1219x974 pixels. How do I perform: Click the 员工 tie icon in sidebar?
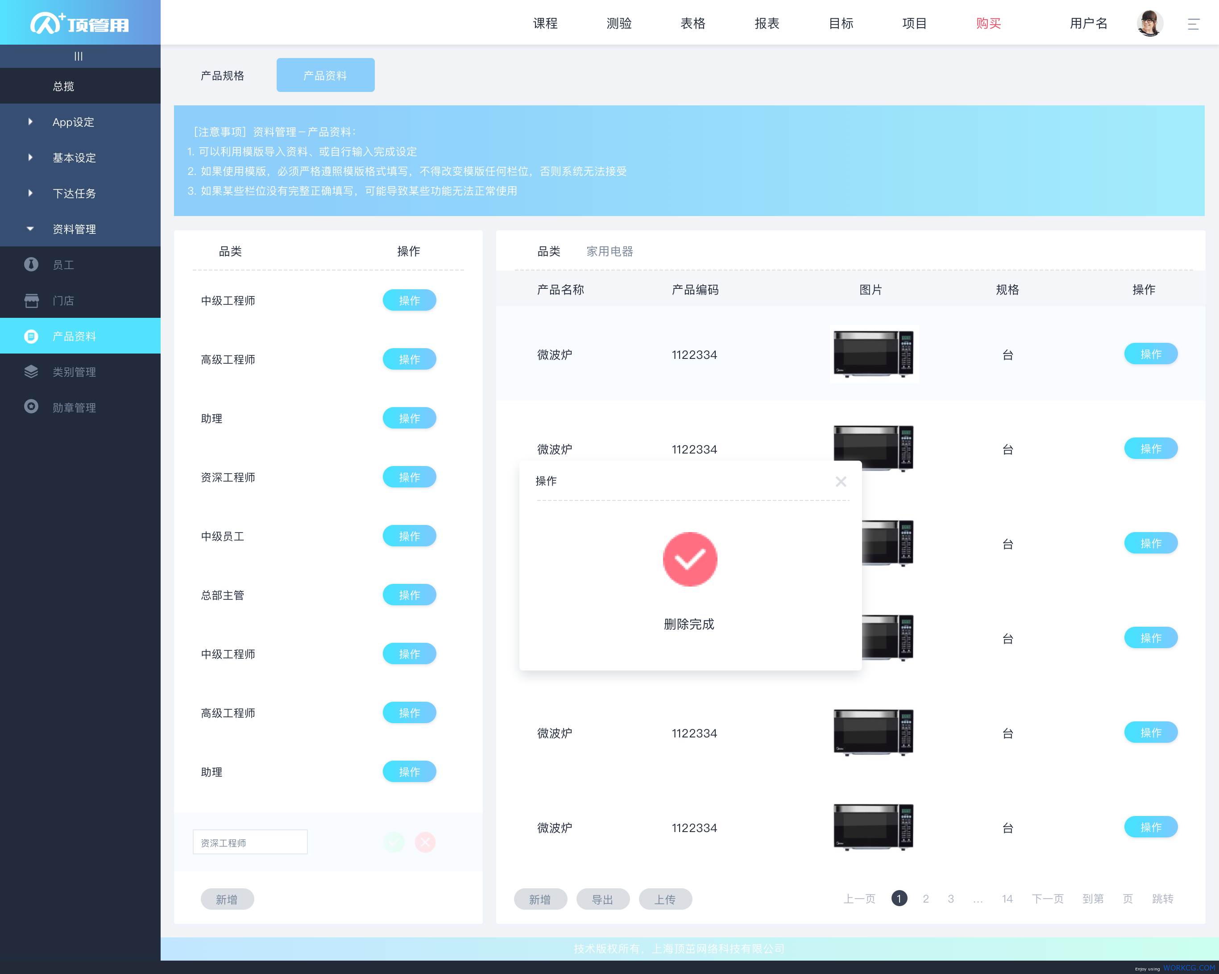(31, 264)
